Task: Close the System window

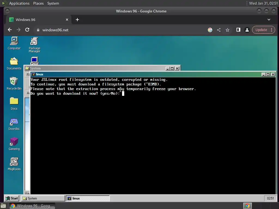Action: (177, 68)
